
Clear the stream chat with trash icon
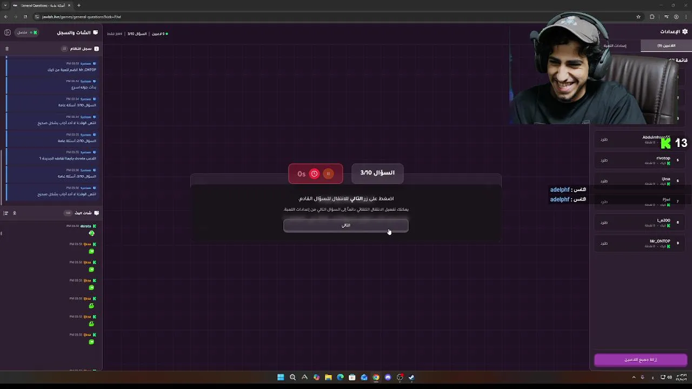point(15,213)
